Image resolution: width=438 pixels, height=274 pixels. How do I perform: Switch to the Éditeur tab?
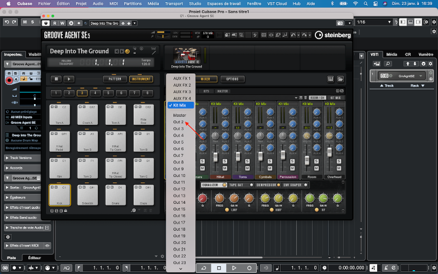pyautogui.click(x=34, y=258)
